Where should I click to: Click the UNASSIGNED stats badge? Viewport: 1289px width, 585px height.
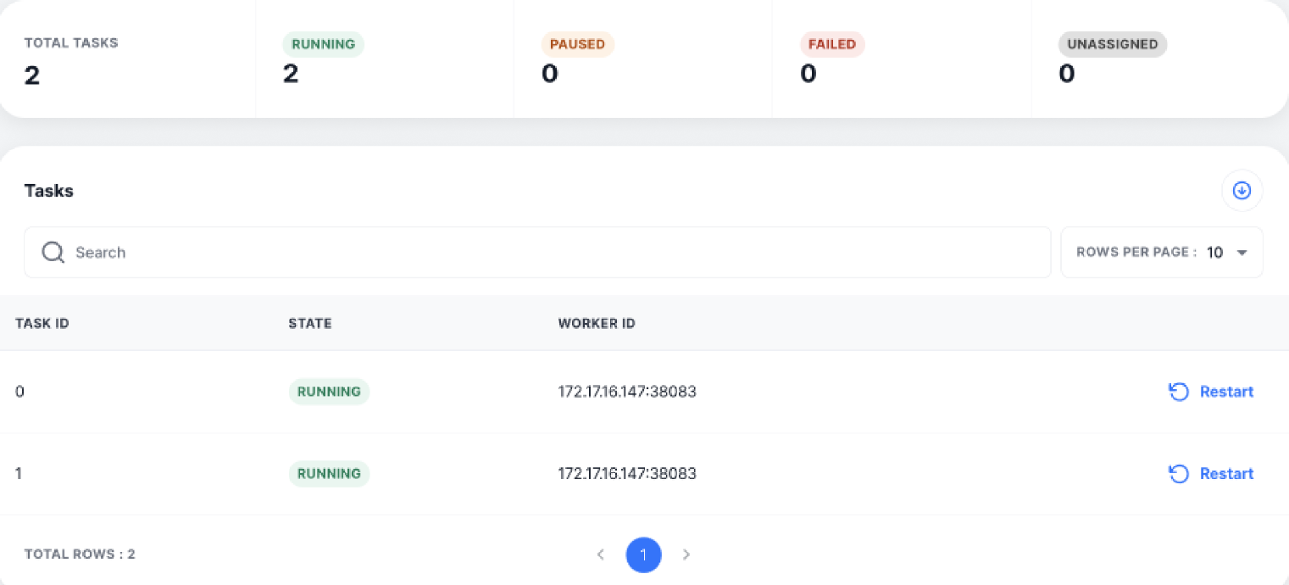tap(1112, 44)
